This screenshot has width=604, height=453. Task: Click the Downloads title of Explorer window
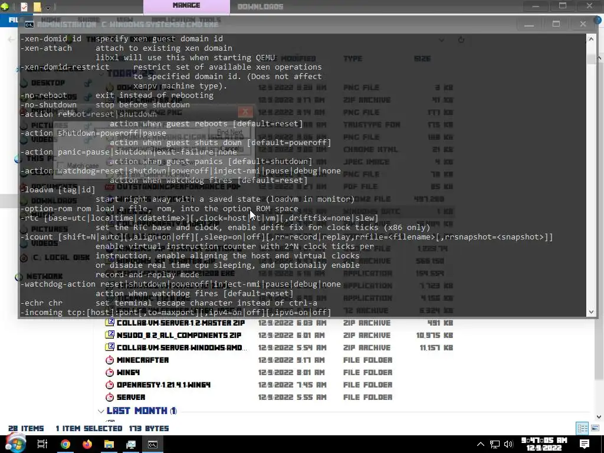pos(260,6)
